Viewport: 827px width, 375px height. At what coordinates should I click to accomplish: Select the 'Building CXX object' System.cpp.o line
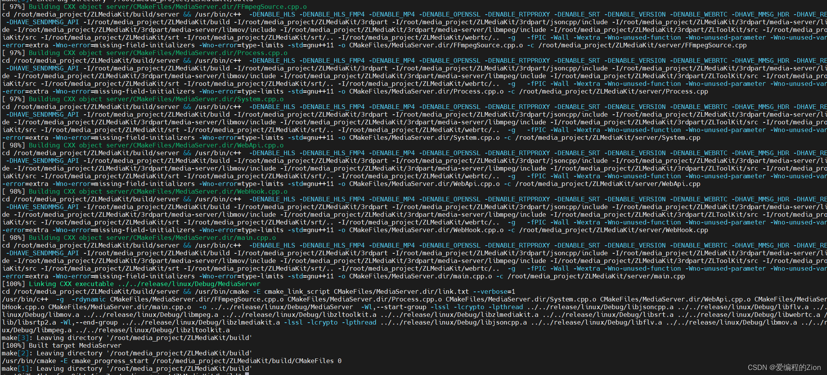143,99
